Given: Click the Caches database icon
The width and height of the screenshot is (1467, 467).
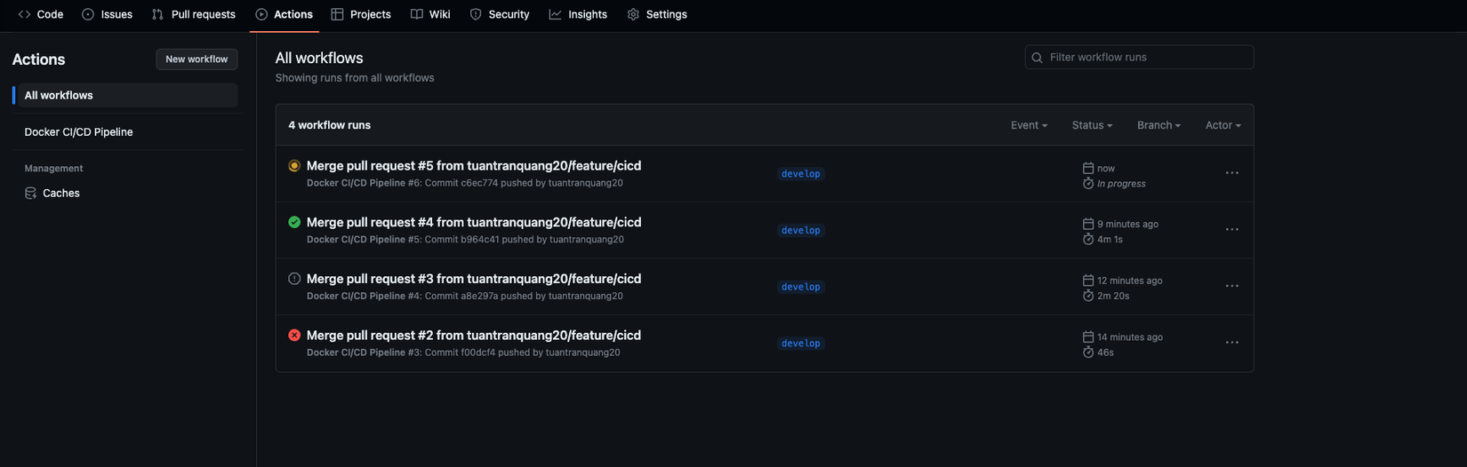Looking at the screenshot, I should (x=31, y=193).
